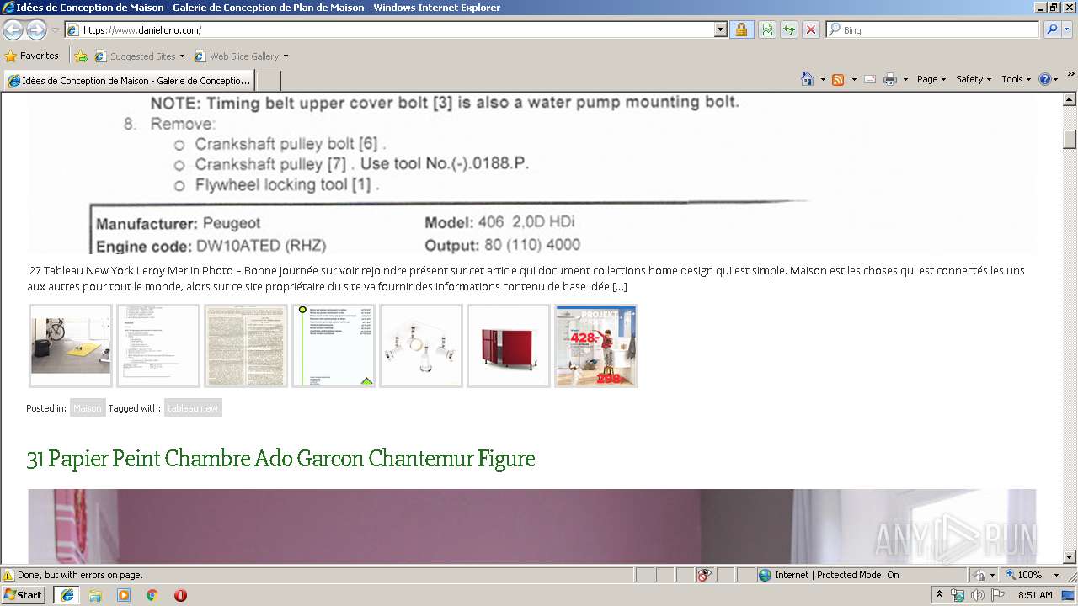Click the tableau new tag
This screenshot has width=1078, height=606.
coord(193,408)
